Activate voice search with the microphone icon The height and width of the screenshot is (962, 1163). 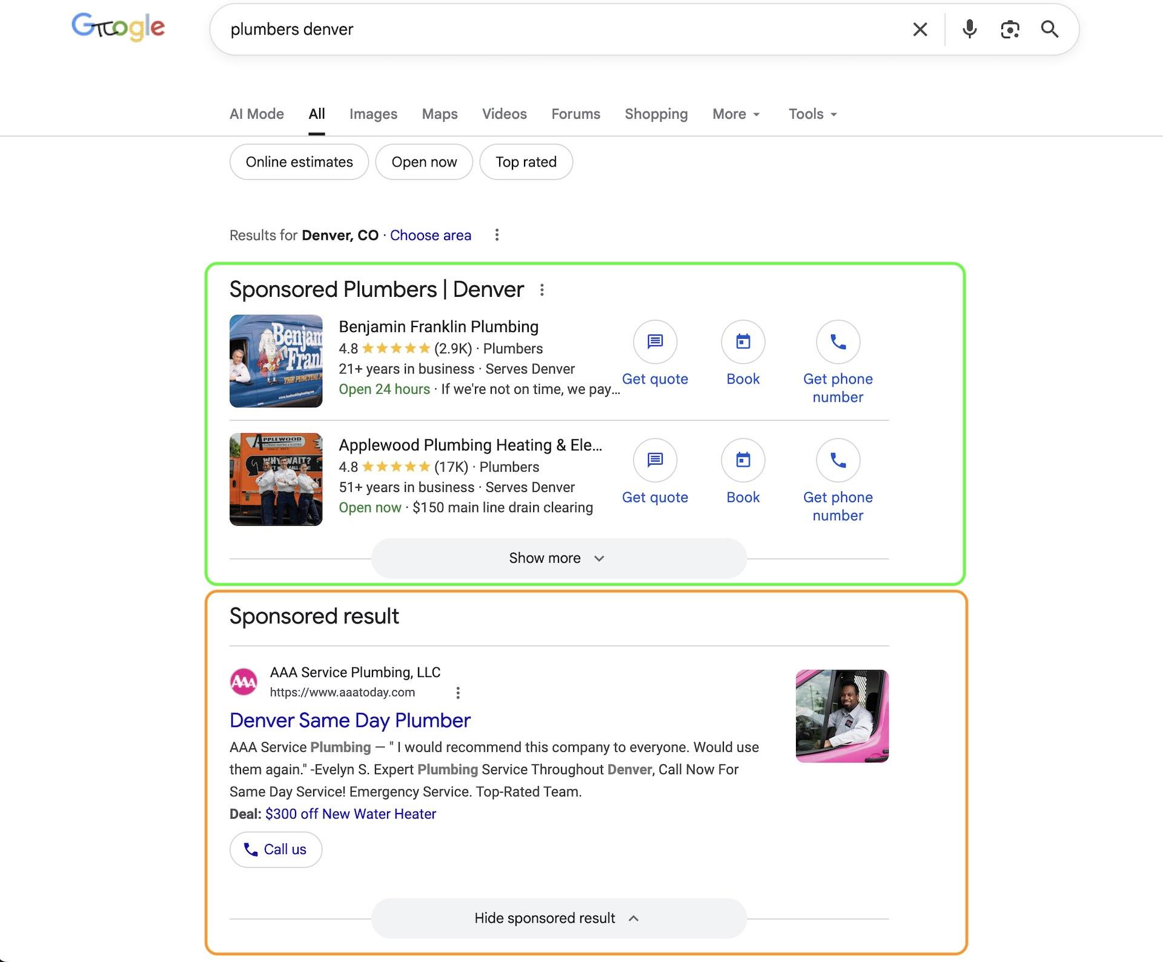(x=969, y=29)
